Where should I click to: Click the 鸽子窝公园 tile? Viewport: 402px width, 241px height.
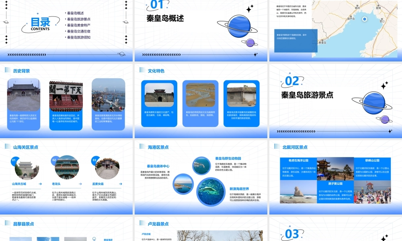[x=335, y=192]
